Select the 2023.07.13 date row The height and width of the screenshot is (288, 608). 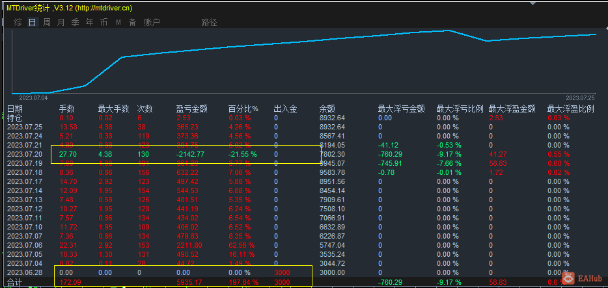[25, 200]
